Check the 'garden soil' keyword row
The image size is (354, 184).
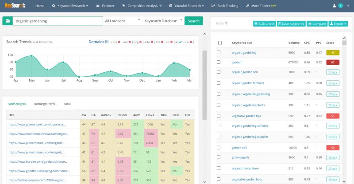tap(219, 147)
